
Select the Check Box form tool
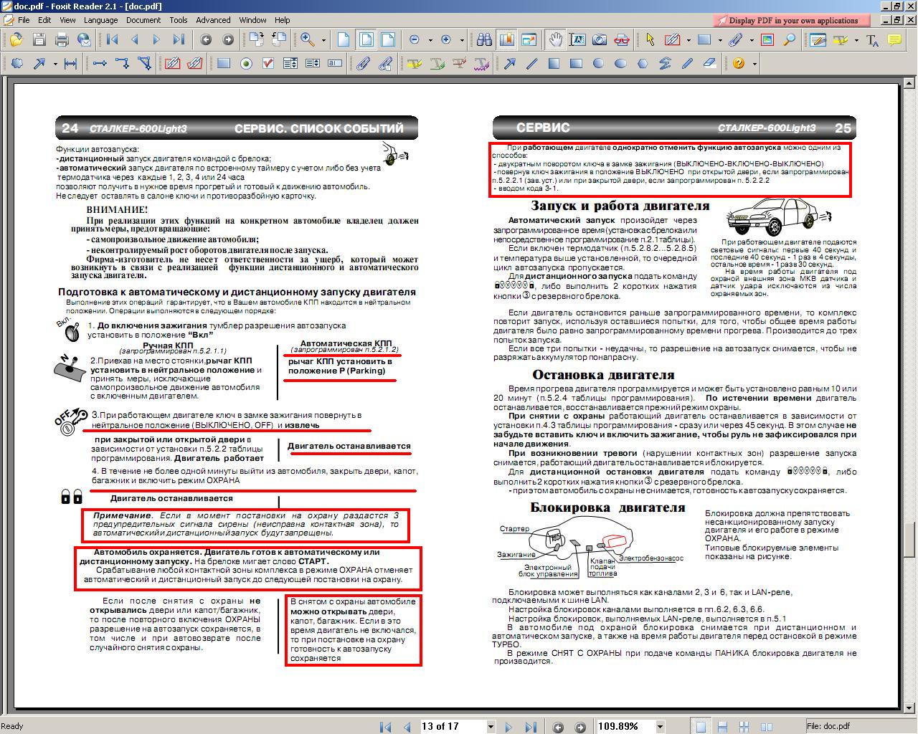coord(268,64)
